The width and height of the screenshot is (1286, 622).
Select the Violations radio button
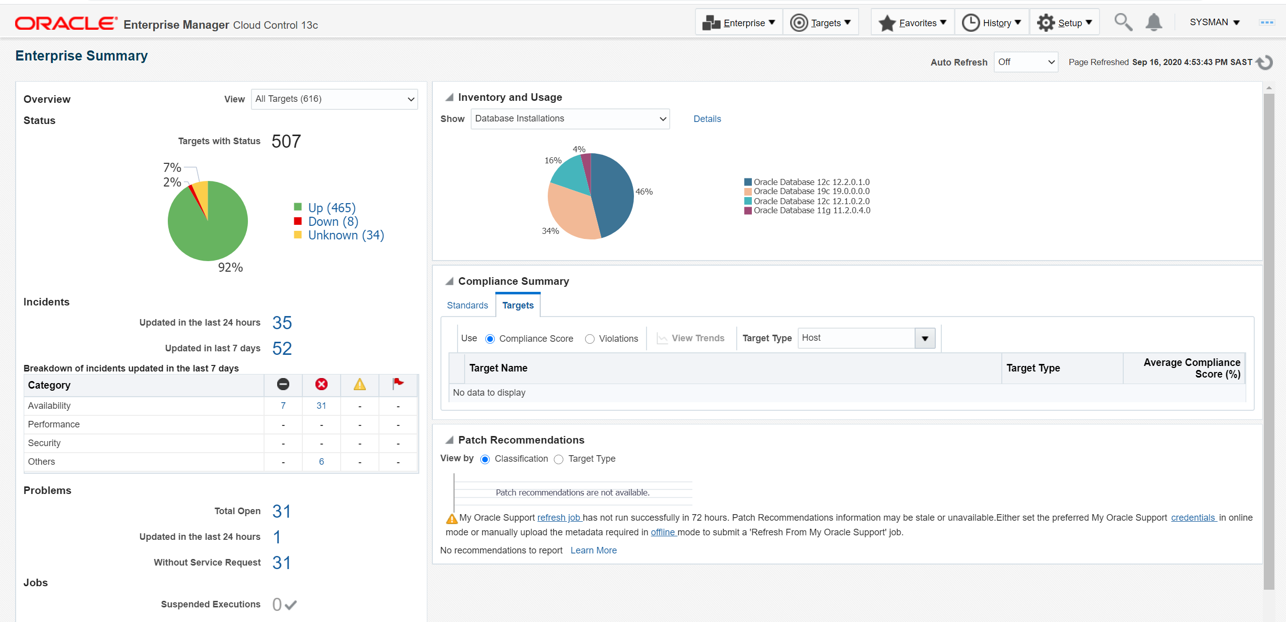tap(590, 339)
